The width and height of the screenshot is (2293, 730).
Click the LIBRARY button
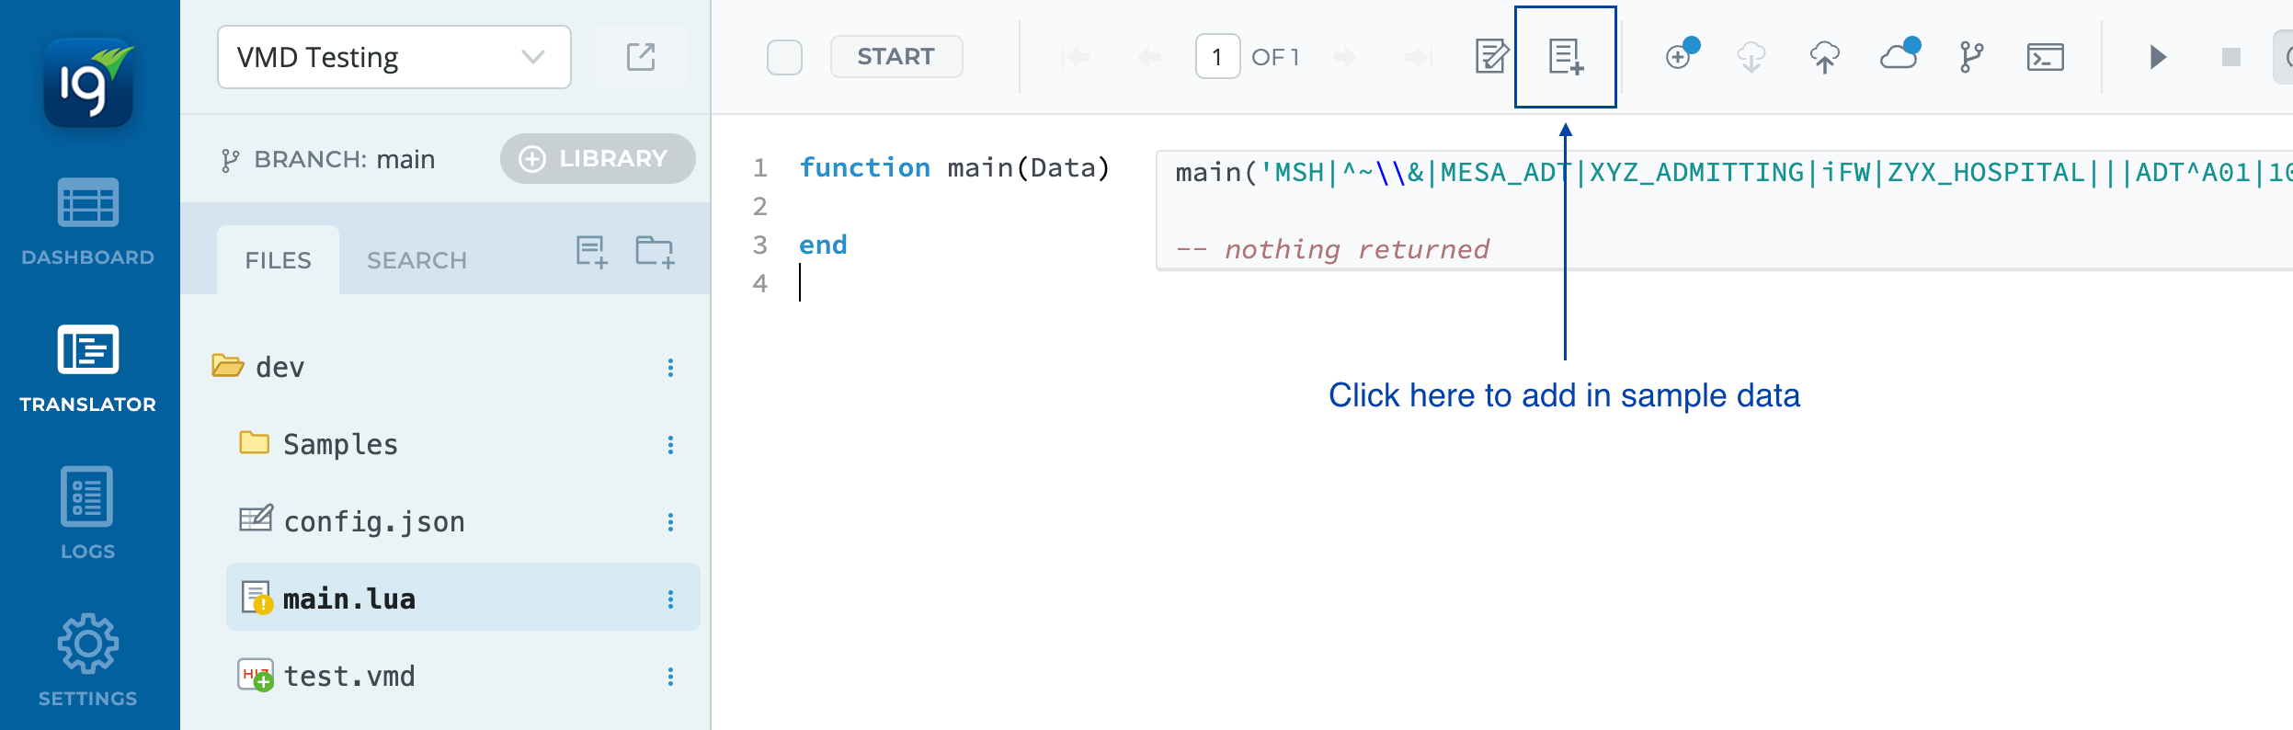coord(597,158)
